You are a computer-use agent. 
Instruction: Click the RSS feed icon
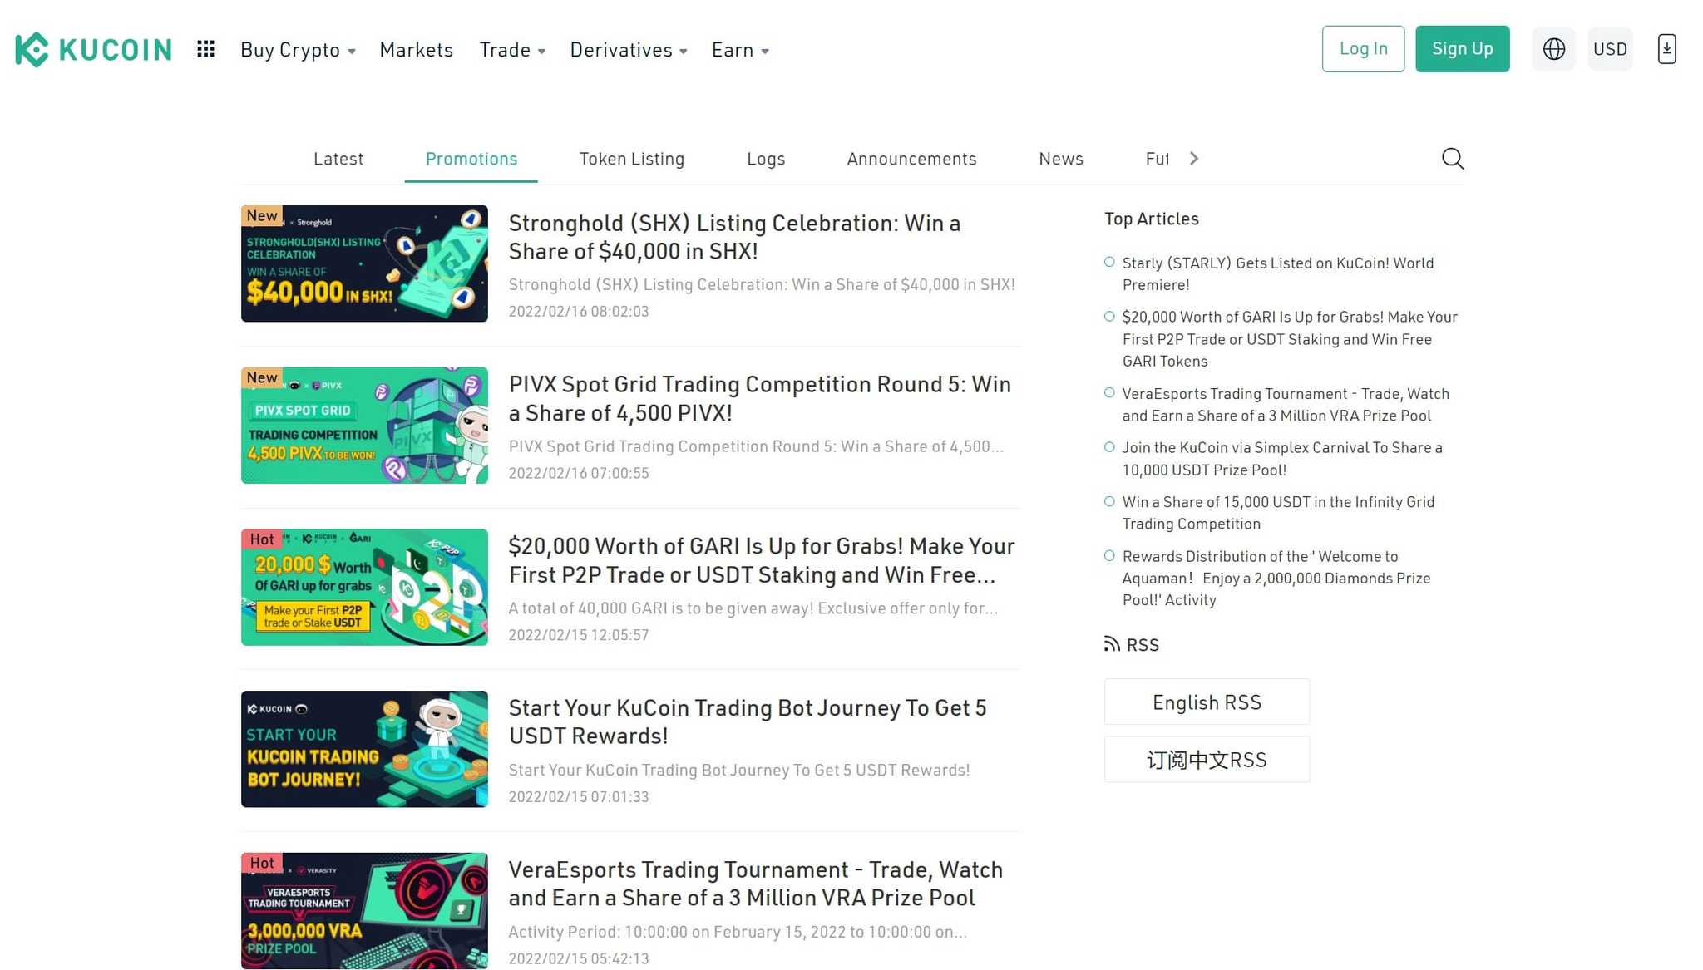pos(1112,644)
